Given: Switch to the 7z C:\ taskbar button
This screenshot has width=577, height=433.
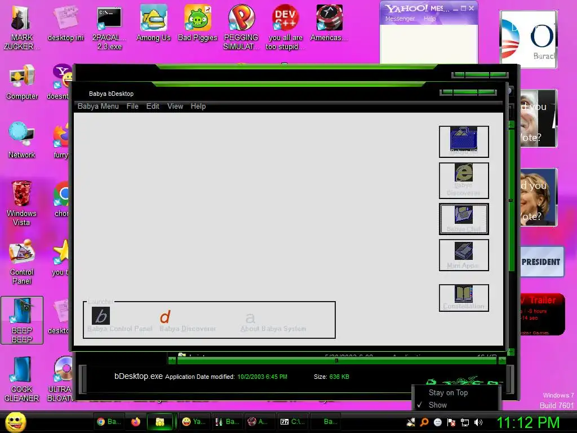Looking at the screenshot, I should pyautogui.click(x=292, y=422).
